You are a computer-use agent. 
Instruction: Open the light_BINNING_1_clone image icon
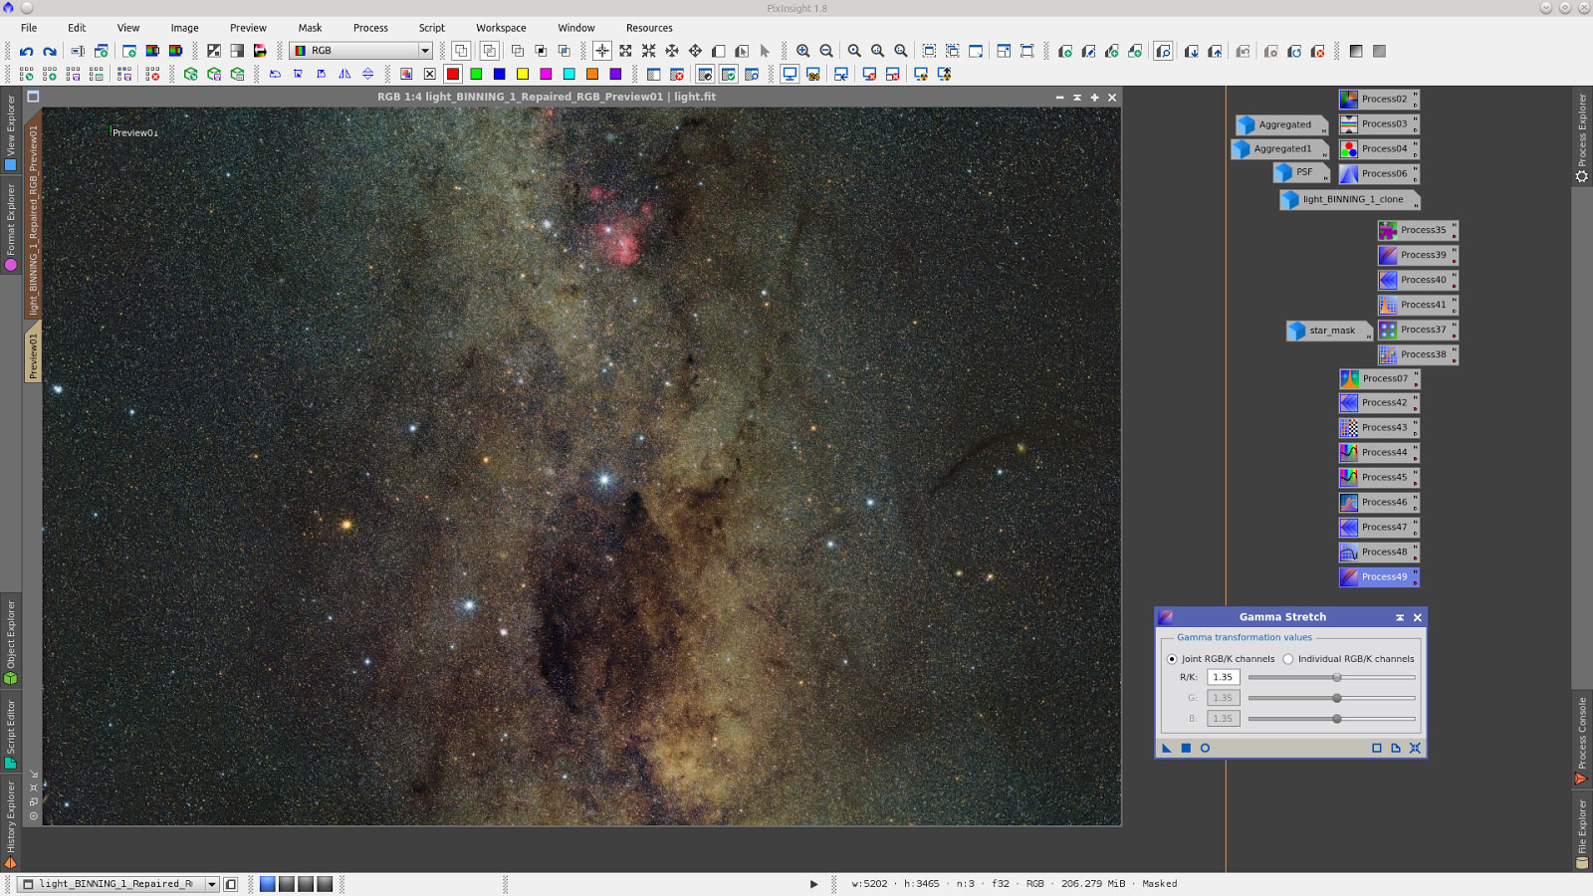click(1349, 199)
